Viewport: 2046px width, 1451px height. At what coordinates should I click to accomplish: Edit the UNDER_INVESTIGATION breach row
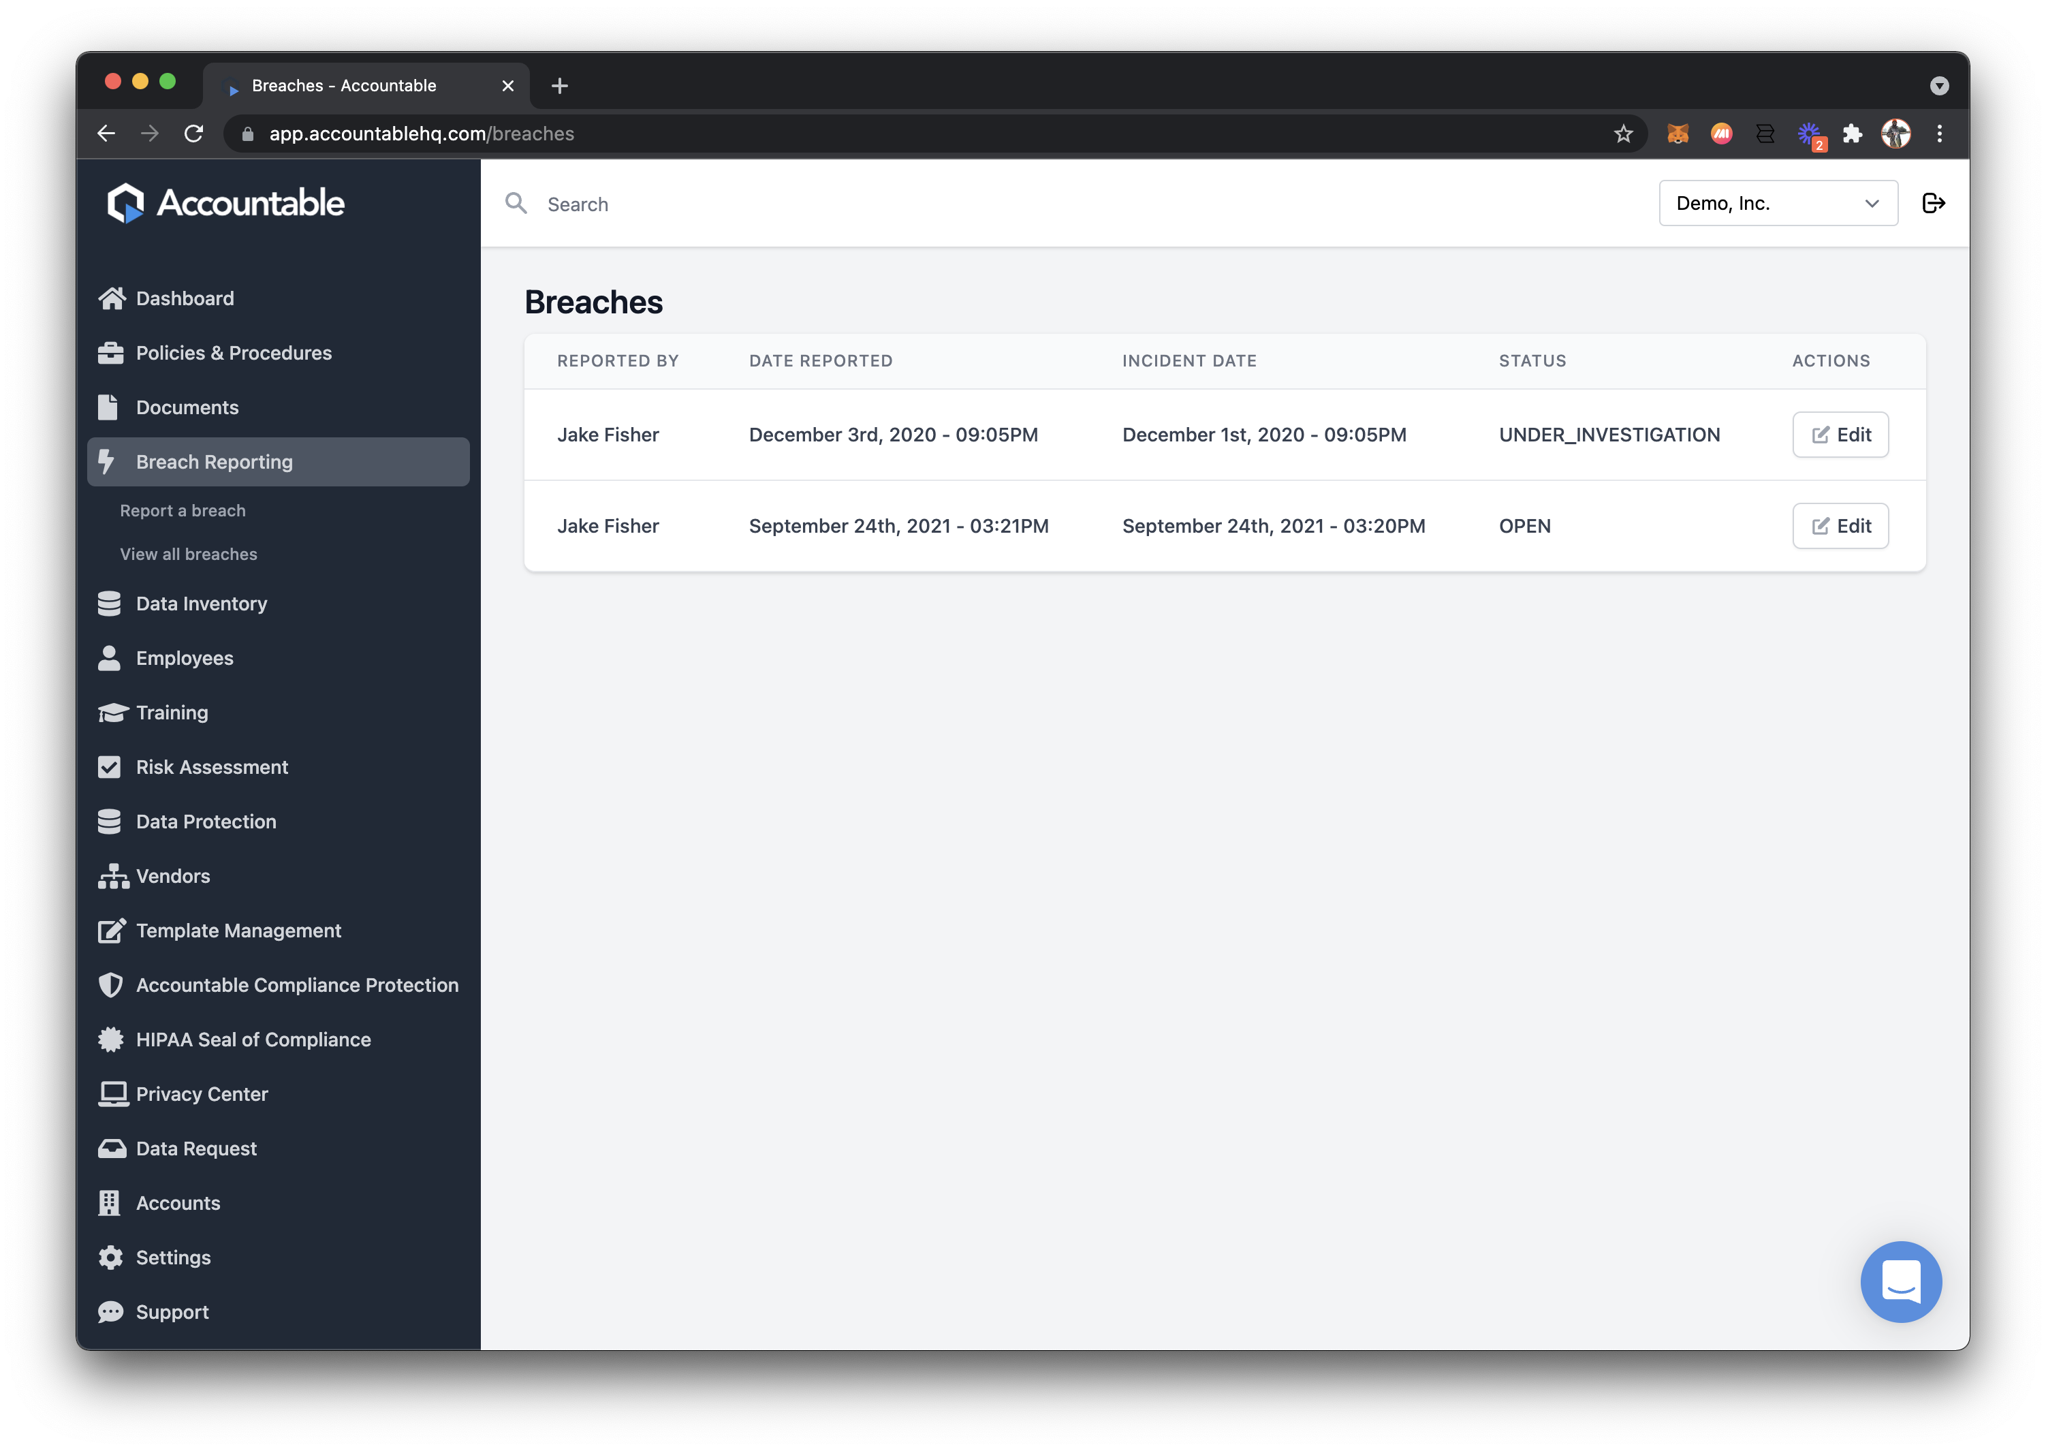pyautogui.click(x=1840, y=435)
